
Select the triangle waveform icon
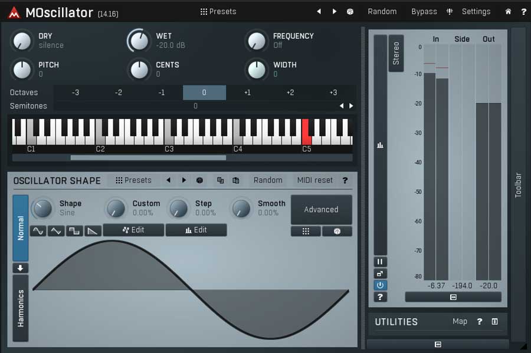(56, 231)
